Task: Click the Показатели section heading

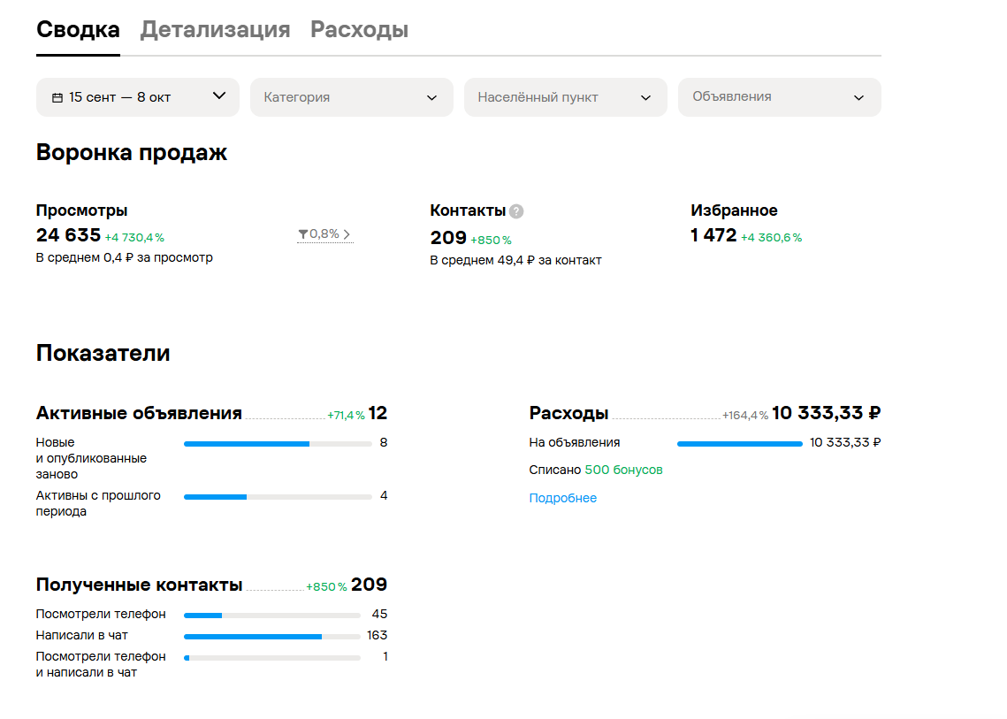Action: pyautogui.click(x=103, y=353)
